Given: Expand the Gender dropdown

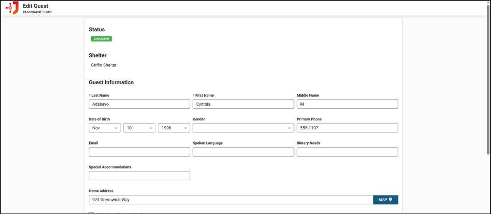Looking at the screenshot, I should coord(243,128).
